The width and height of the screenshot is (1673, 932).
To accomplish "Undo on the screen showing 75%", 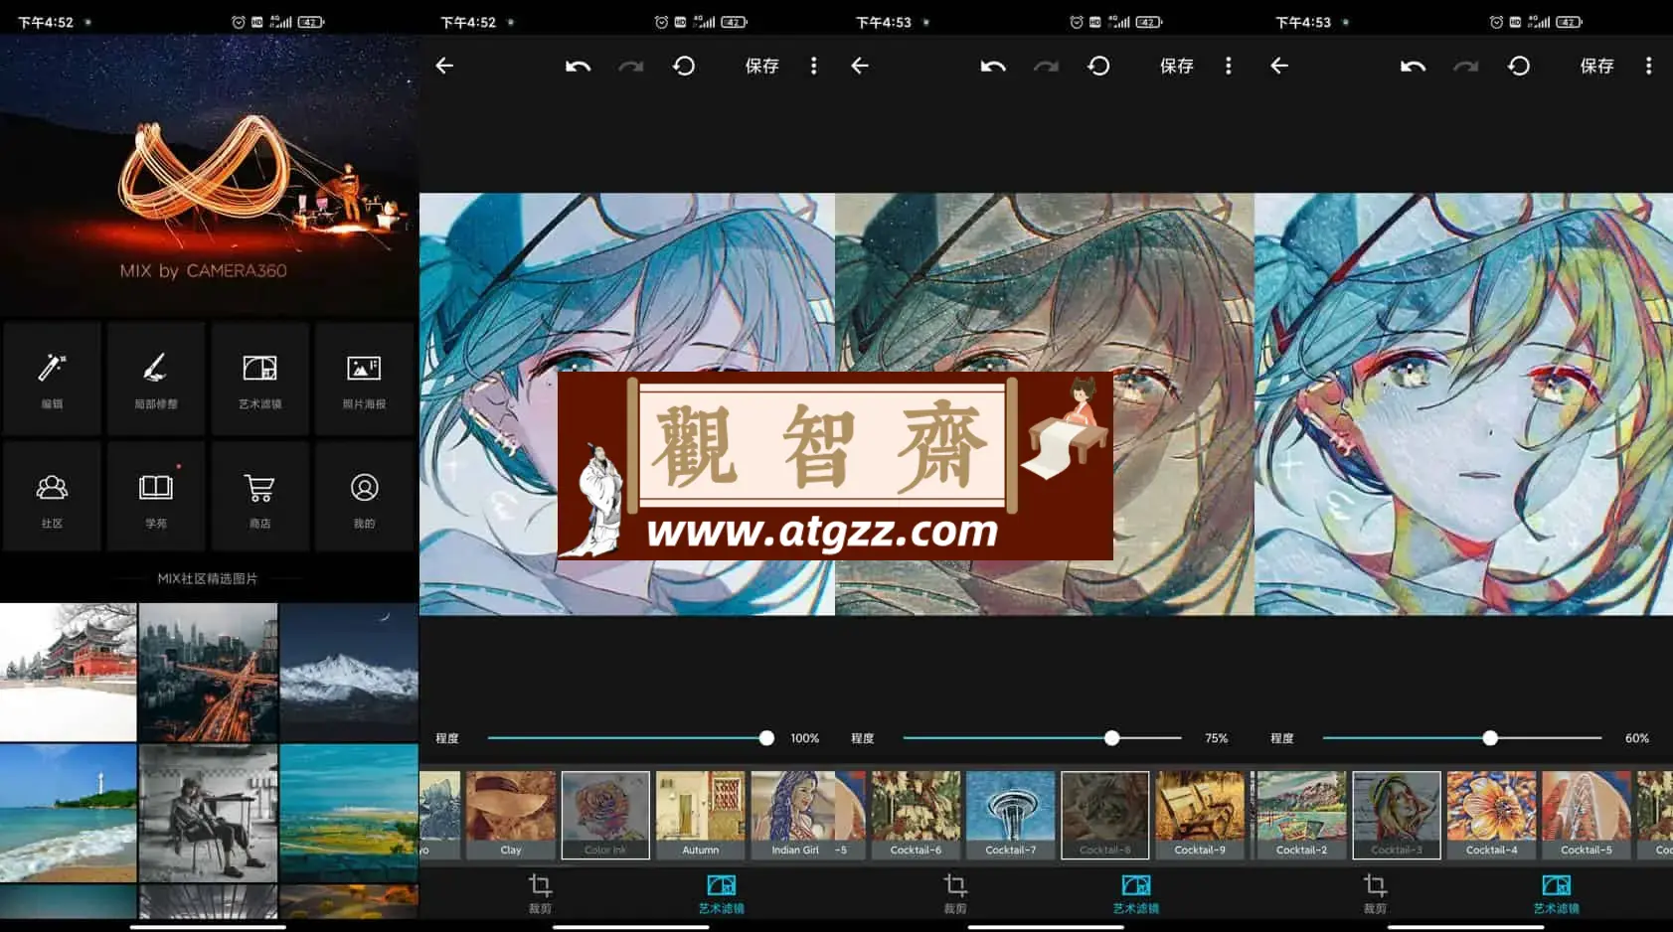I will coord(993,66).
